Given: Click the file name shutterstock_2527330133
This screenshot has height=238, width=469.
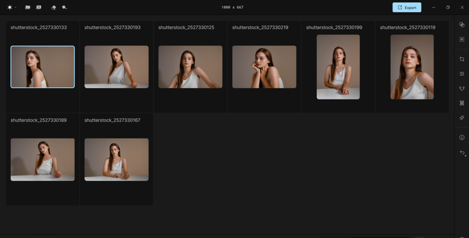Looking at the screenshot, I should pos(39,27).
